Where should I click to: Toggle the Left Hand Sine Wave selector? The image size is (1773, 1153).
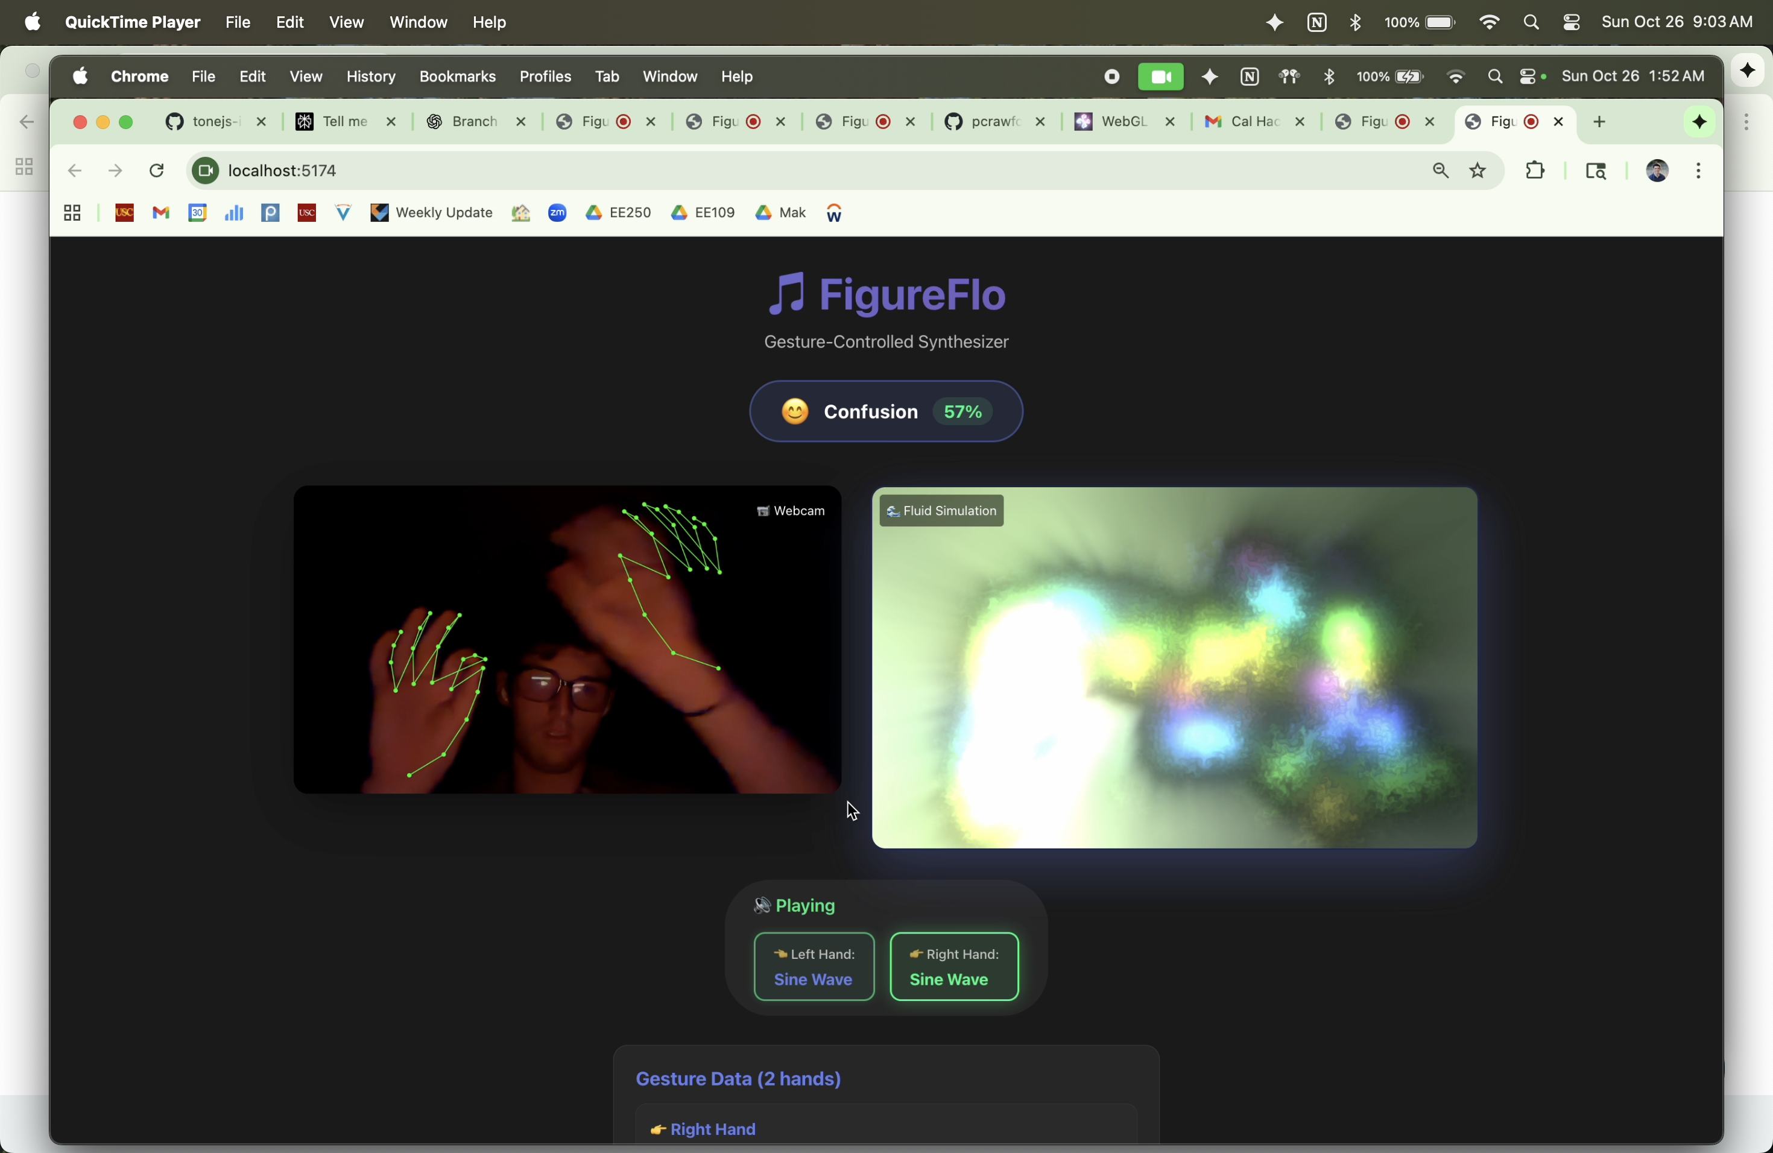click(814, 967)
